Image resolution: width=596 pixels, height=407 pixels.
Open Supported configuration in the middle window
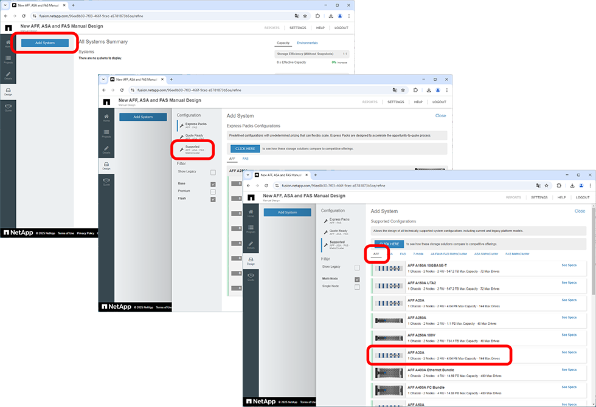(x=193, y=149)
